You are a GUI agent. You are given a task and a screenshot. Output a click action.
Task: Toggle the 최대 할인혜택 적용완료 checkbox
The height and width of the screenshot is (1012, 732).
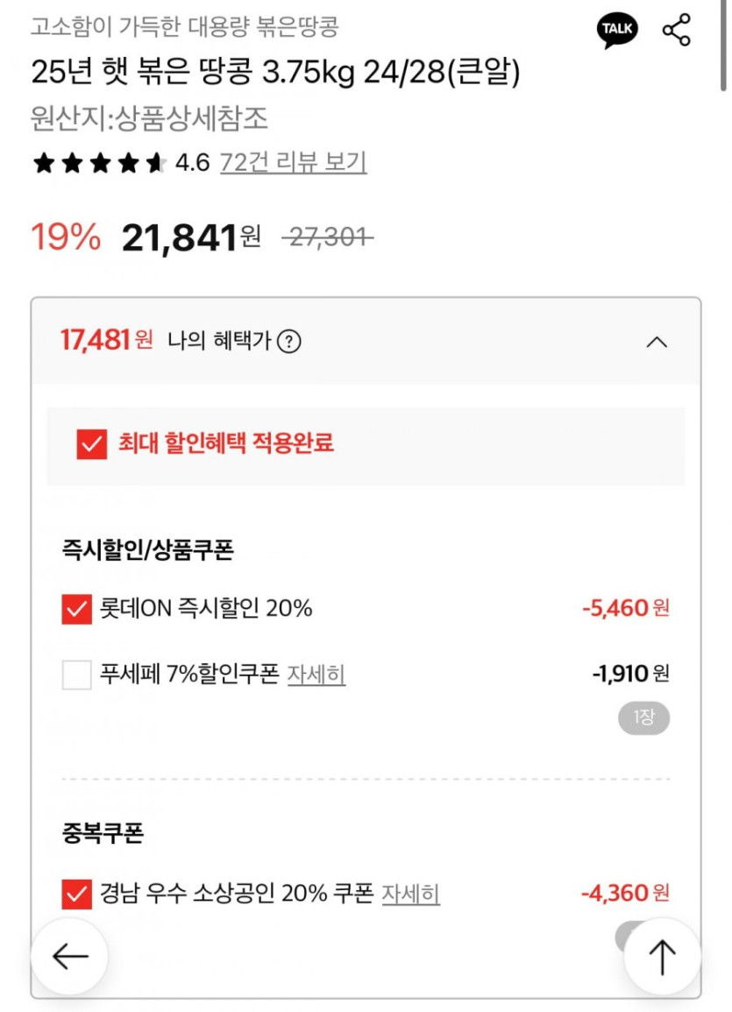(91, 444)
